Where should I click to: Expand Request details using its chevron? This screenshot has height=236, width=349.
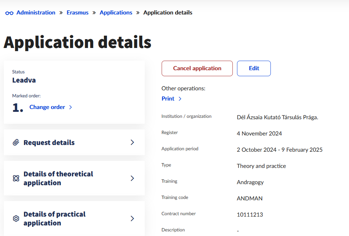point(132,142)
